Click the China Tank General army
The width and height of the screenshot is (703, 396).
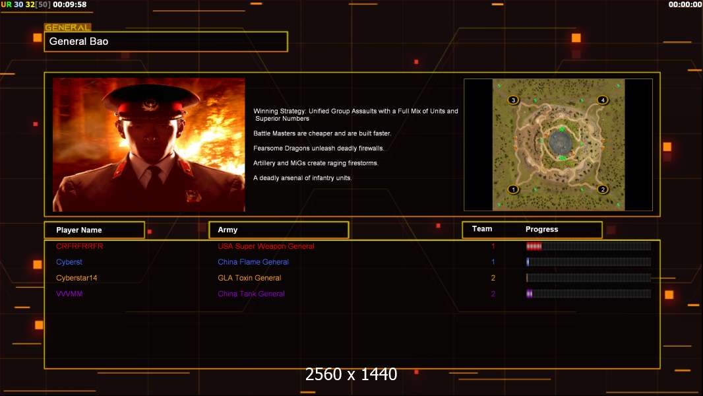click(251, 294)
